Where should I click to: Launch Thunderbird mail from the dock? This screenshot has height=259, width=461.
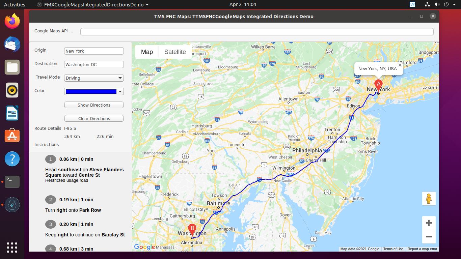click(x=12, y=45)
